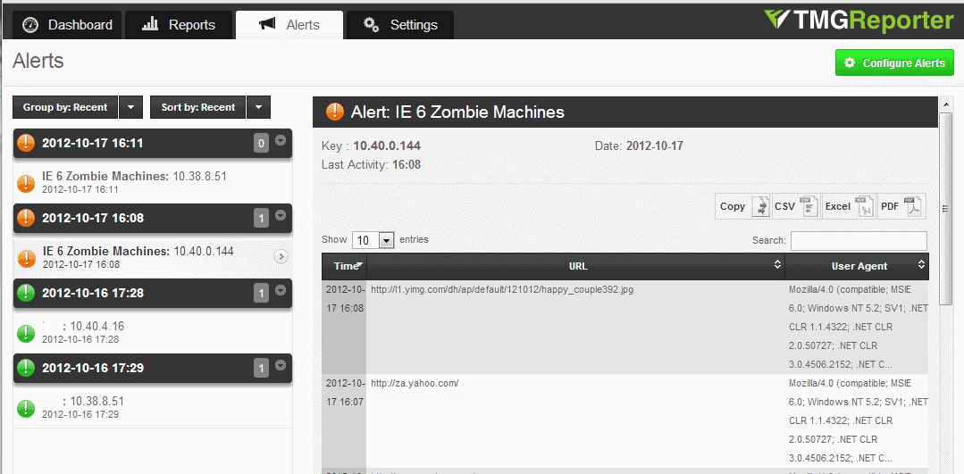Click the orange icon in 2012-10-17 16:11 header

click(x=26, y=143)
